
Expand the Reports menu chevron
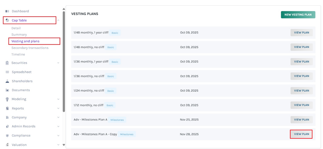click(58, 108)
